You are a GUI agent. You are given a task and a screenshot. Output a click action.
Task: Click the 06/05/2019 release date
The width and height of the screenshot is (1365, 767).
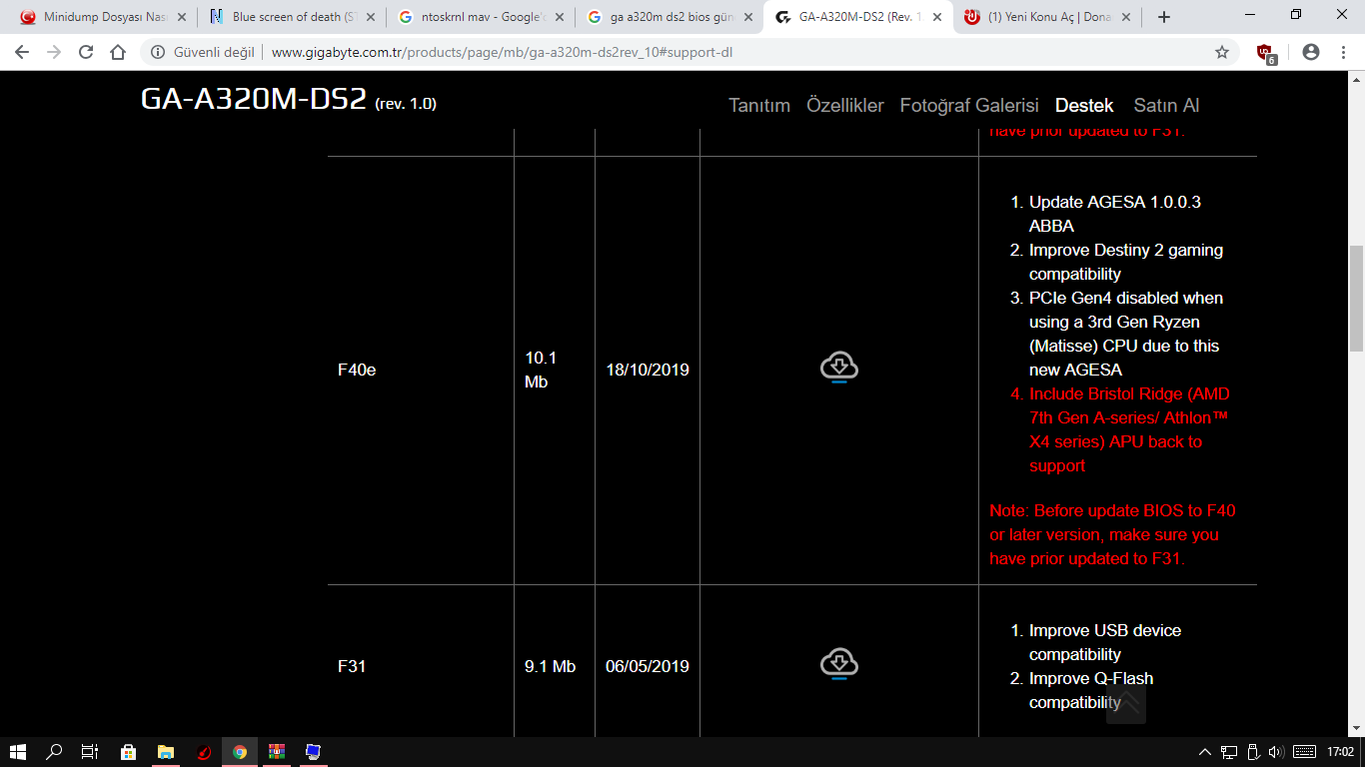648,666
